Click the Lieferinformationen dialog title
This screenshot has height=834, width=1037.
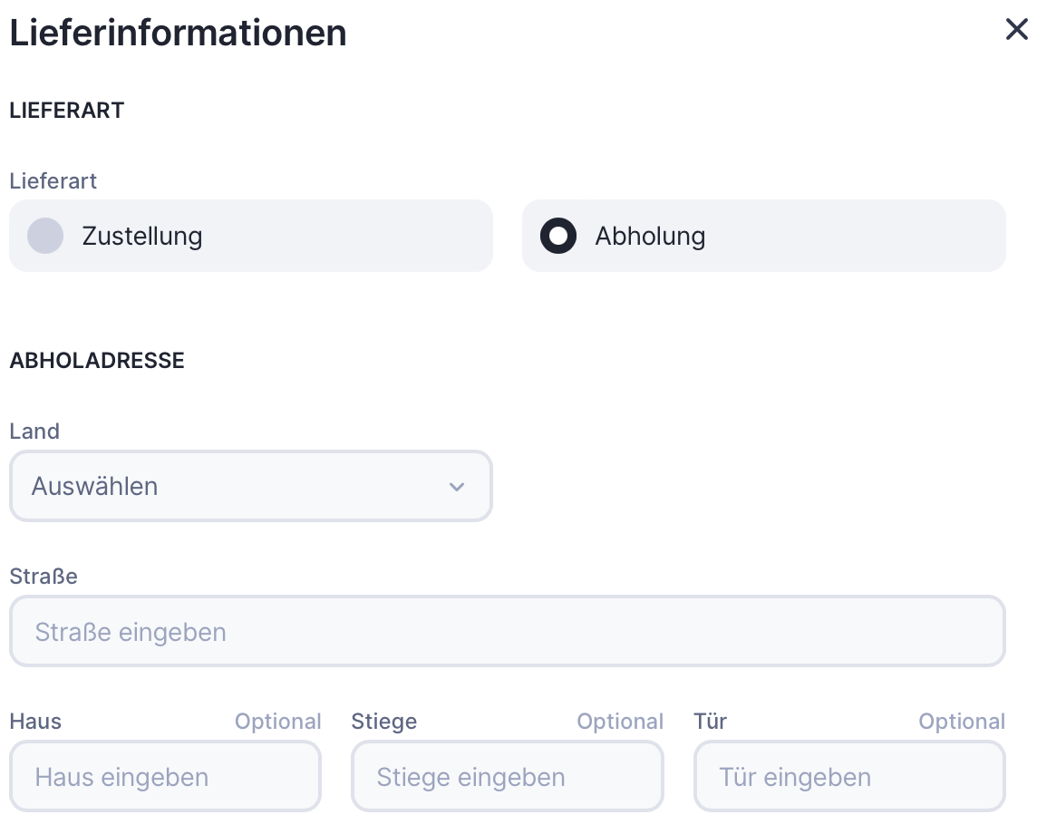(178, 34)
